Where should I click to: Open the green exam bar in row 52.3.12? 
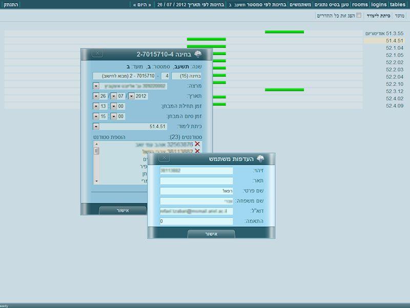(284, 90)
